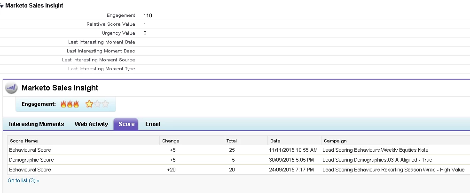
Task: Click the Reporting Season Wrap - High Value campaign
Action: (393, 170)
